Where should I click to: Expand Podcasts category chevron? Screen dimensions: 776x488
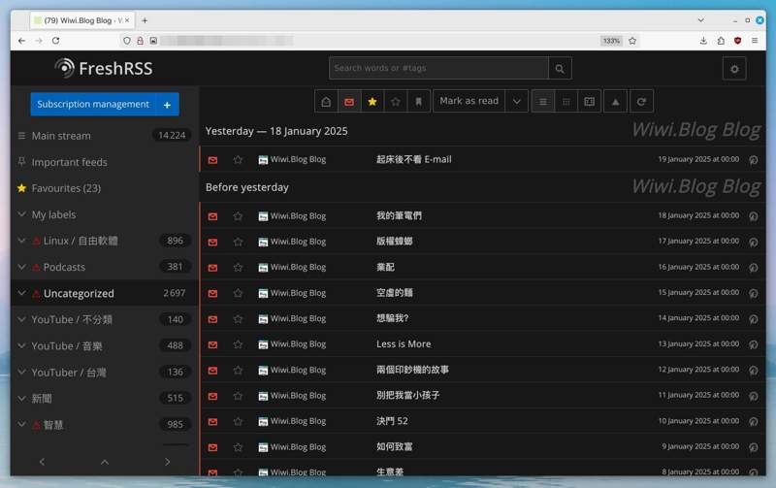point(21,267)
